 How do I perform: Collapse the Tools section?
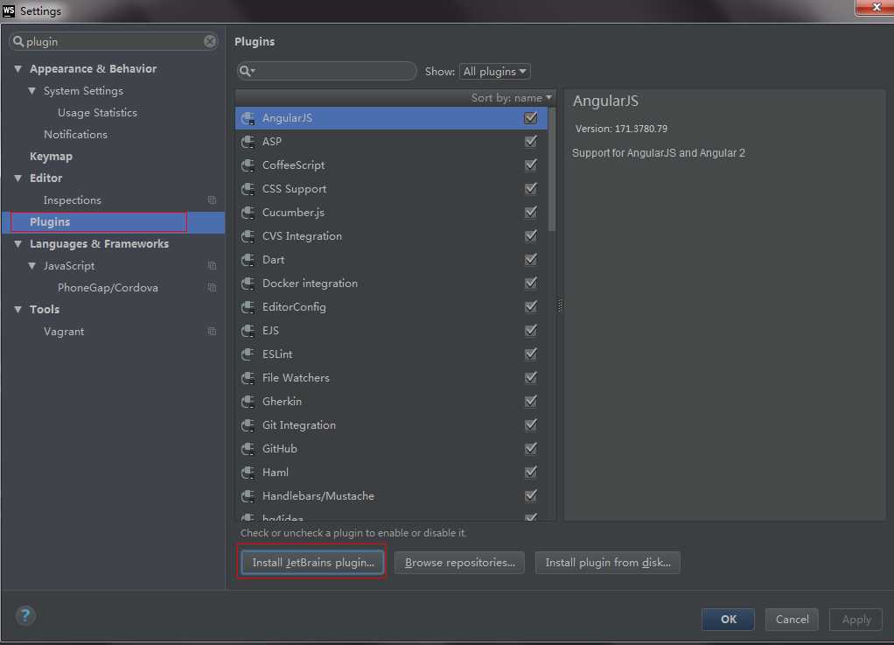tap(18, 310)
